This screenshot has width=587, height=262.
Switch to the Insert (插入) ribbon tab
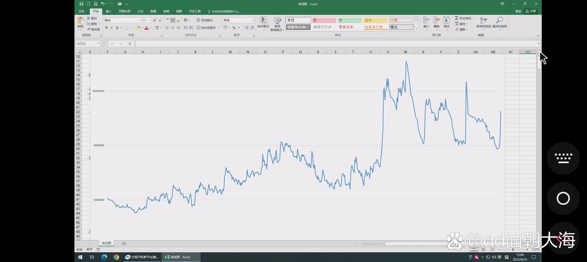[x=108, y=11]
